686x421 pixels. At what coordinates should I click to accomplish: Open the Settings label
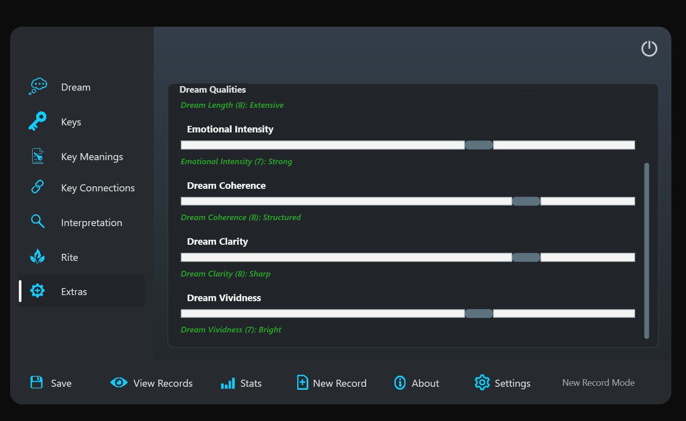[x=513, y=383]
